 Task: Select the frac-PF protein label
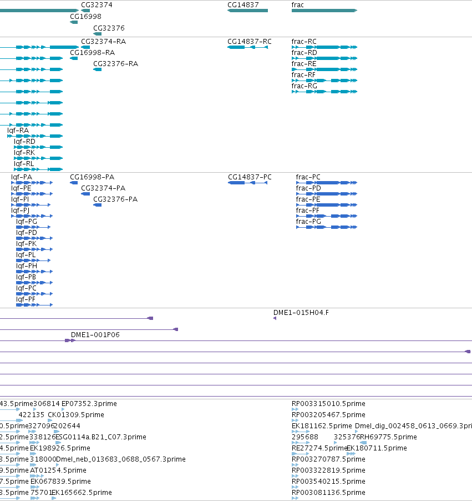308,211
